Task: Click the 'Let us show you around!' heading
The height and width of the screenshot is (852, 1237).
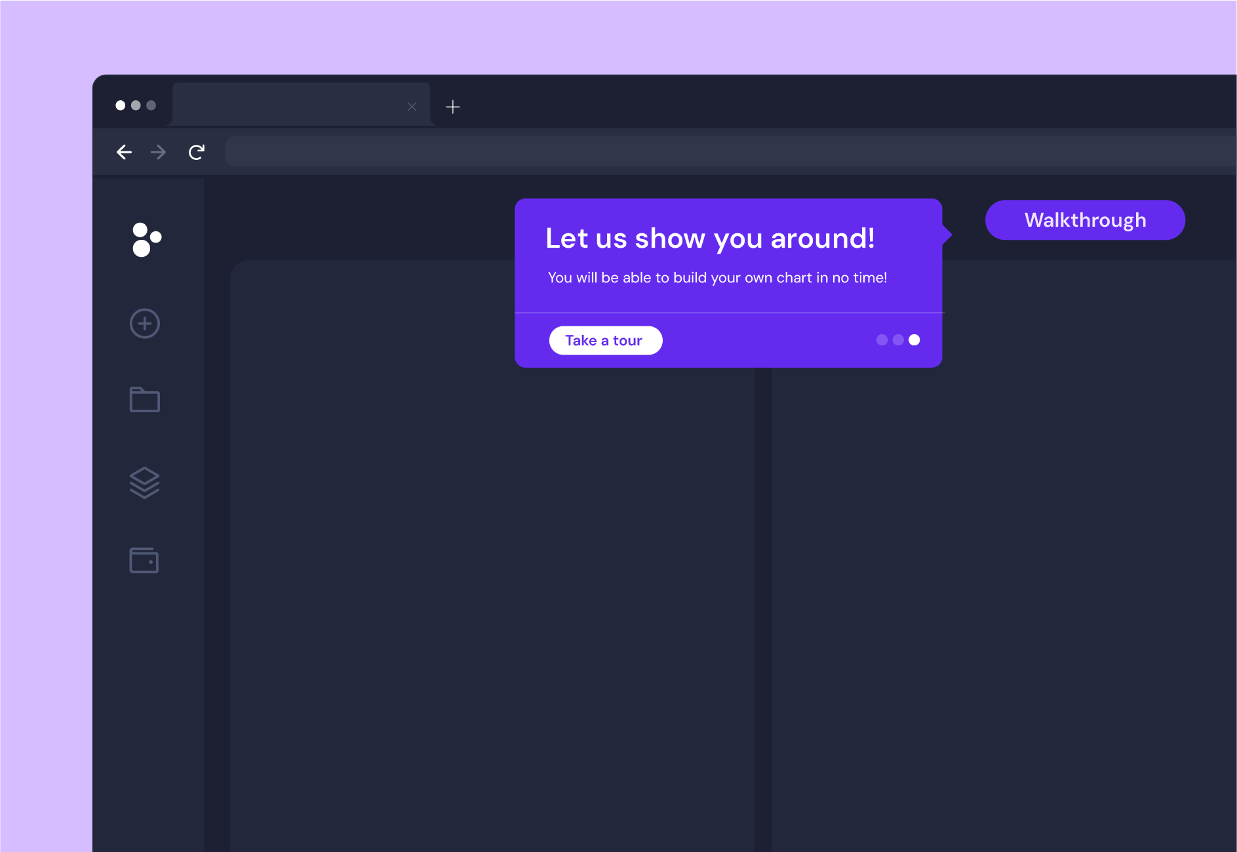Action: (710, 239)
